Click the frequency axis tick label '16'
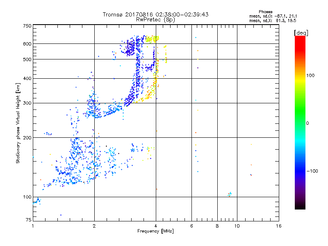This screenshot has width=328, height=246. 279,226
